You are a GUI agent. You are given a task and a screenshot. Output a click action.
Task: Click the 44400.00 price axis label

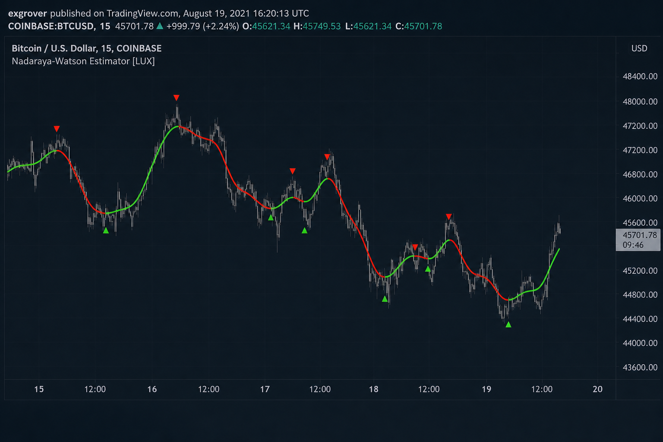640,319
